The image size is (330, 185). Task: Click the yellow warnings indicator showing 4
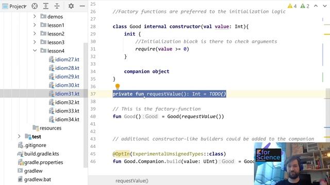[292, 6]
